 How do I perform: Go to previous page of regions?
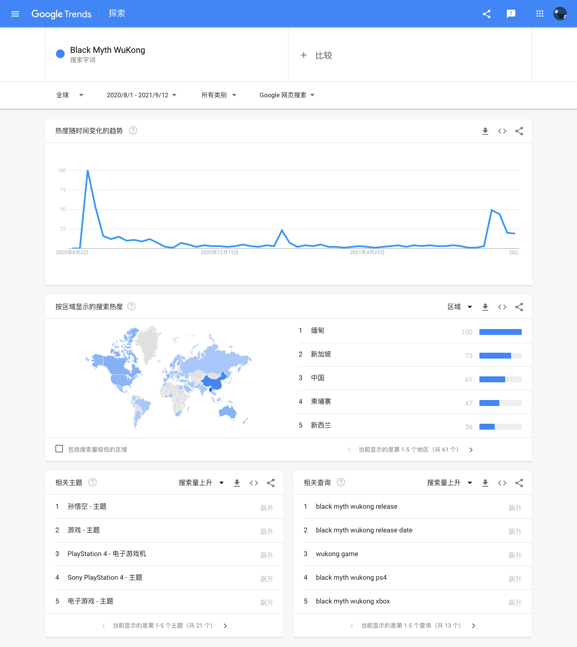[x=349, y=450]
